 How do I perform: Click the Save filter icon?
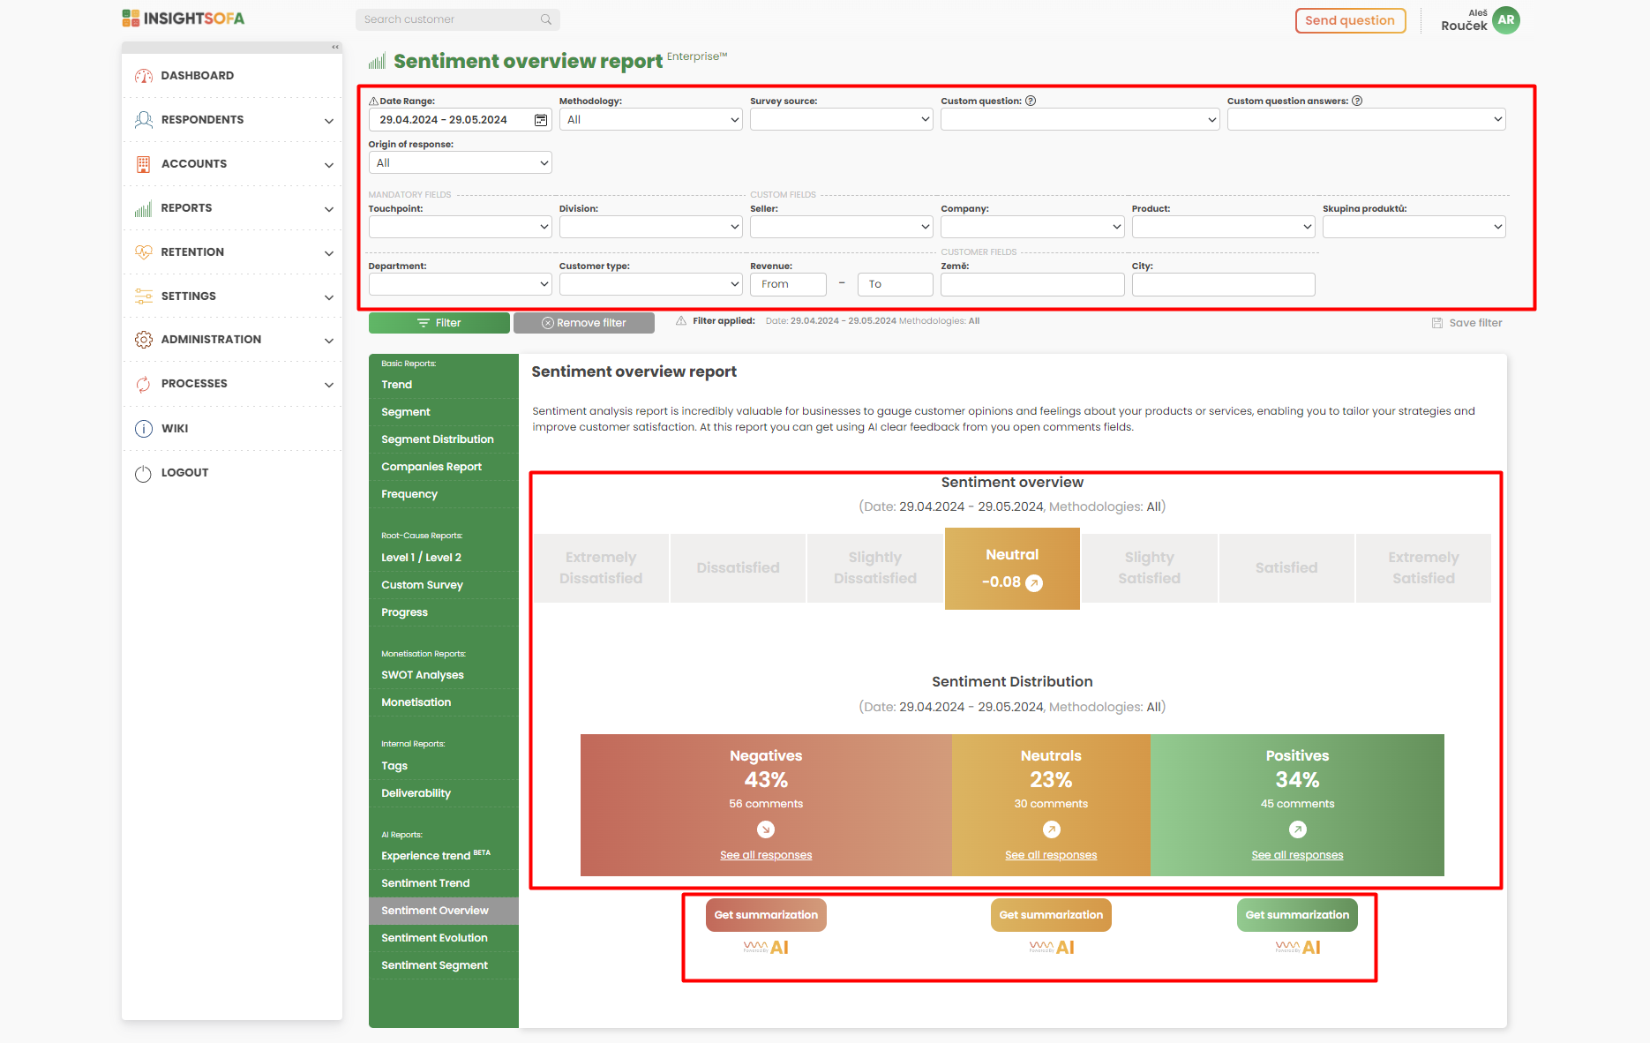point(1437,323)
